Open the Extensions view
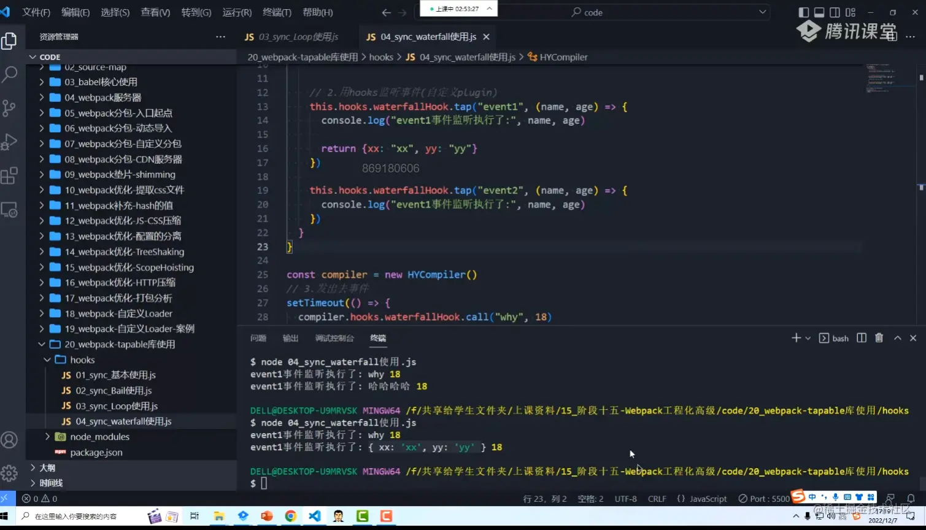The height and width of the screenshot is (530, 926). [9, 176]
